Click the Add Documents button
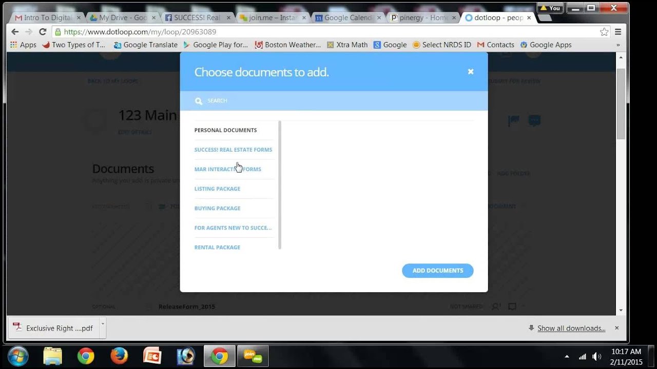The height and width of the screenshot is (369, 657). coord(438,271)
